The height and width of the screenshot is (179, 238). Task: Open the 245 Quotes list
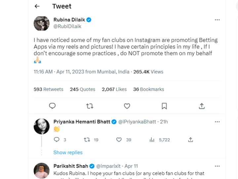click(x=82, y=89)
